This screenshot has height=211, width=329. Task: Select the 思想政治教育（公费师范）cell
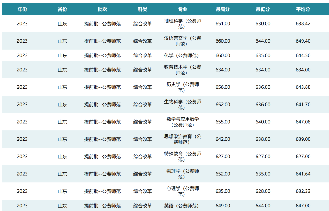(182, 139)
